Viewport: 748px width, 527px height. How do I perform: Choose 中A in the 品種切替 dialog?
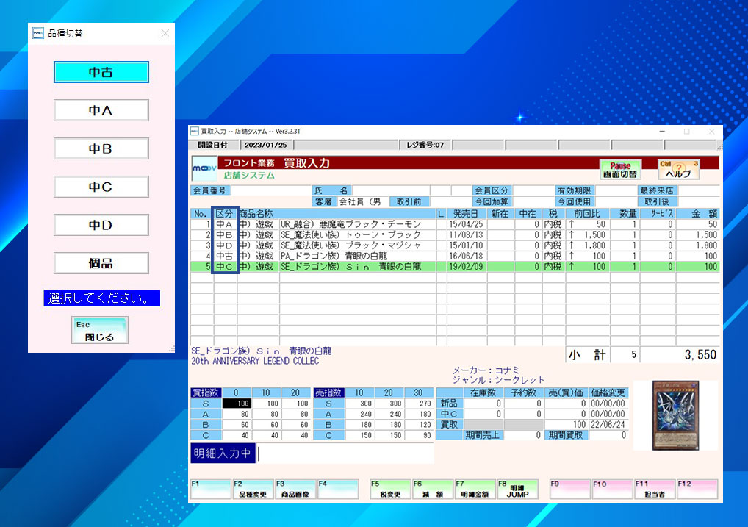point(101,110)
